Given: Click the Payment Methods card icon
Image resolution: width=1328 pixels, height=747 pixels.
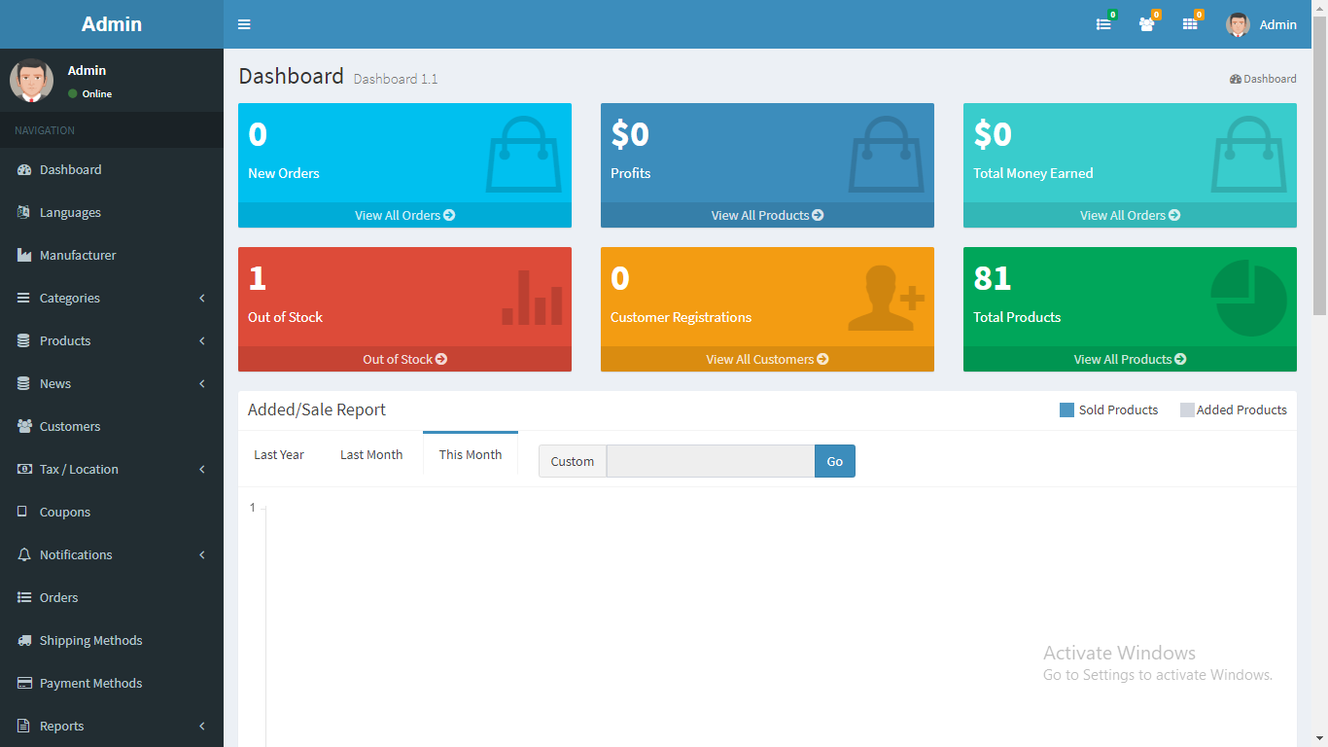Looking at the screenshot, I should tap(24, 683).
